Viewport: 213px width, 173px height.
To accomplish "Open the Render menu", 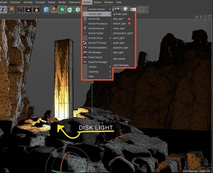I will (x=62, y=2).
